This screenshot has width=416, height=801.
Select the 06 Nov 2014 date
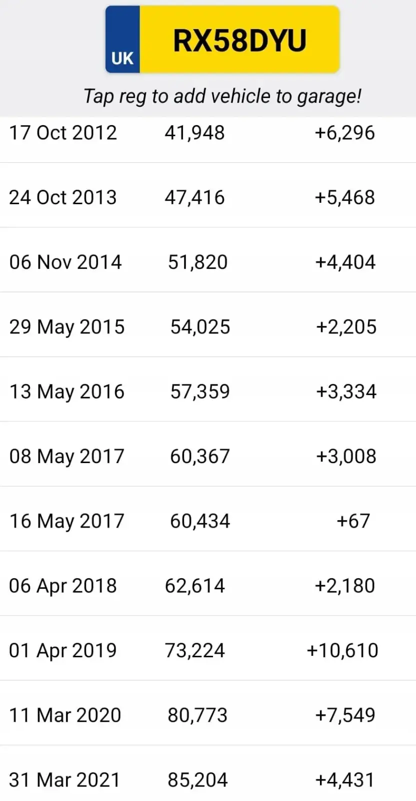[x=65, y=262]
